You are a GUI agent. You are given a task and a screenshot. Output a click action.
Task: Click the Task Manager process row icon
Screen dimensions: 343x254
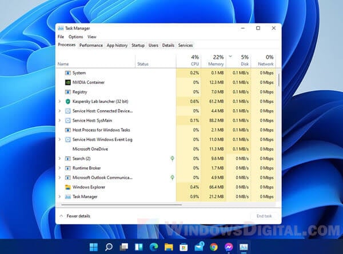[68, 197]
